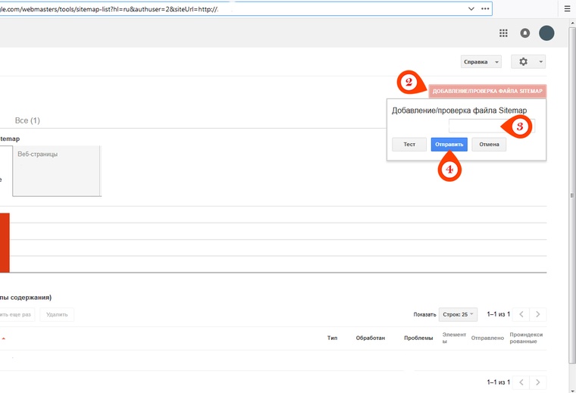The width and height of the screenshot is (576, 393).
Task: Sort by the Обработан column header
Action: click(x=371, y=338)
